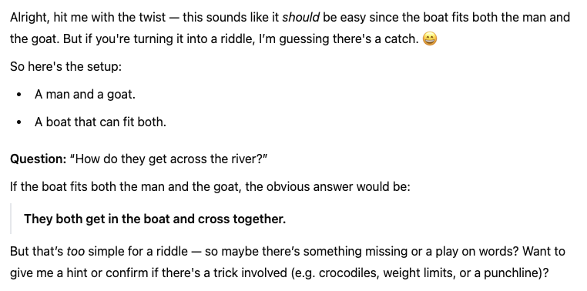Click the bullet before "A boat that can fit both"
Screen dimensions: 587x291
[19, 122]
